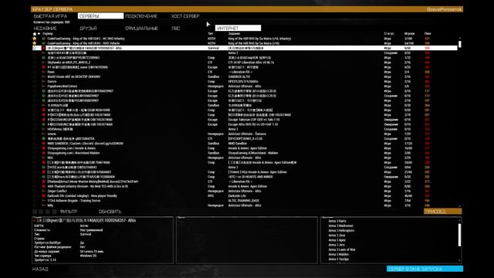494x278 pixels.
Task: Click the green status icon of CodeFourGaming US#5 row
Action: tap(43, 43)
